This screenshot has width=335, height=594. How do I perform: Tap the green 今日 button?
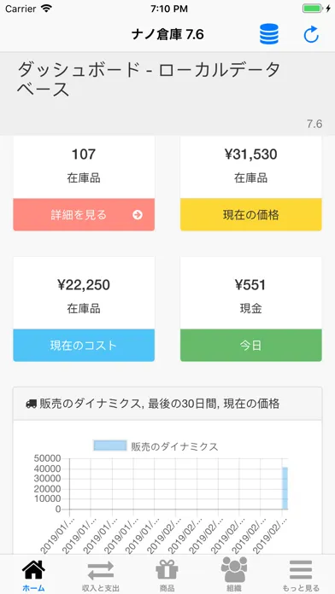pyautogui.click(x=250, y=345)
